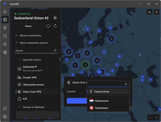Select P2P specialty server
Viewport: 161px width, 122px height.
(37, 99)
